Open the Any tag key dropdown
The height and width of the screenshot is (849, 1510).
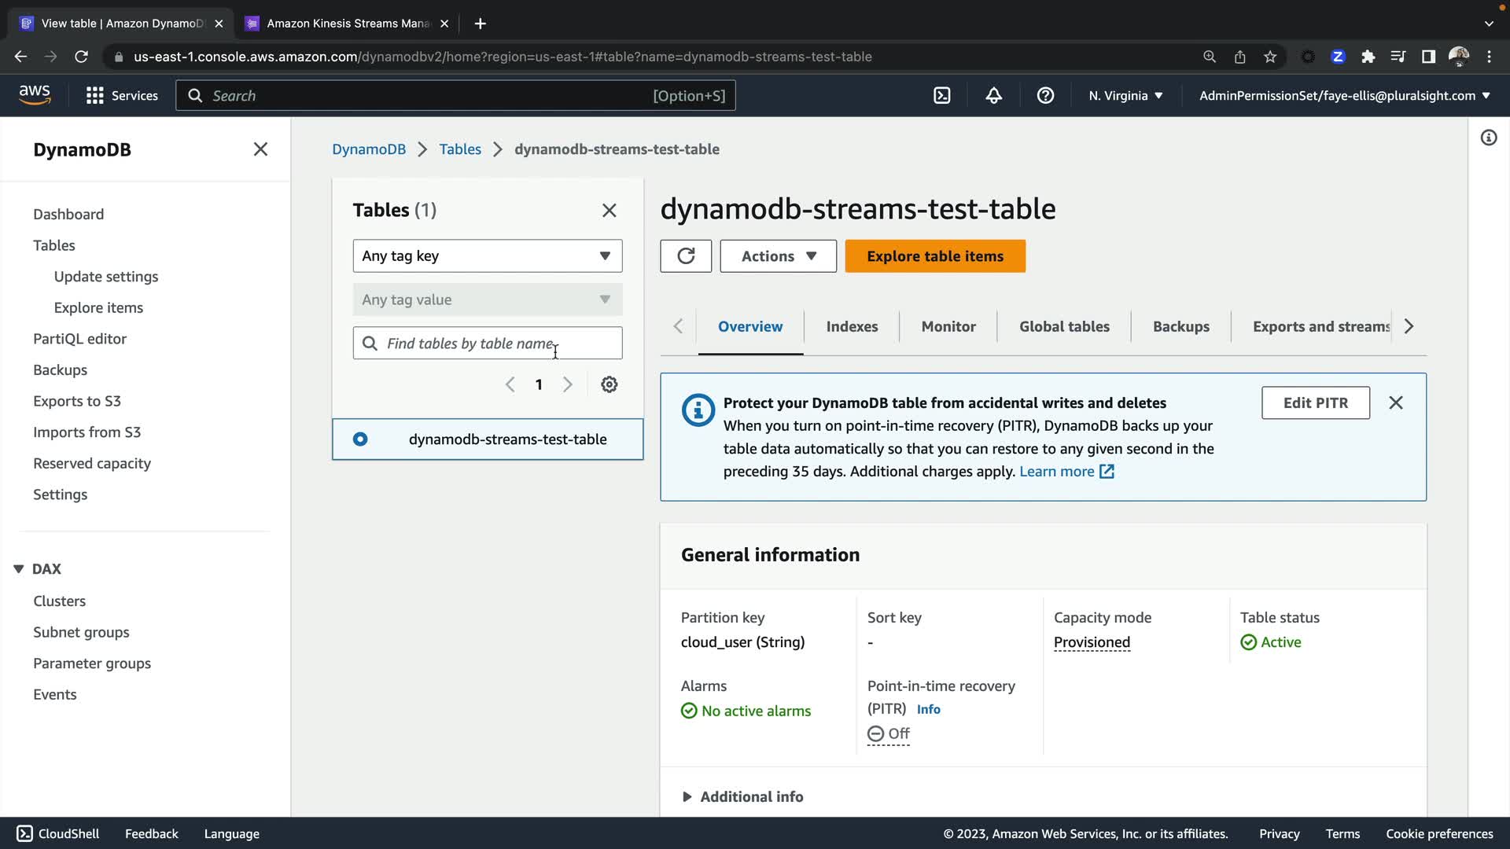487,256
